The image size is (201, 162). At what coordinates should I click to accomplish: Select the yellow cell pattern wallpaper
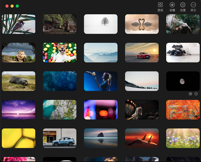(x=19, y=138)
